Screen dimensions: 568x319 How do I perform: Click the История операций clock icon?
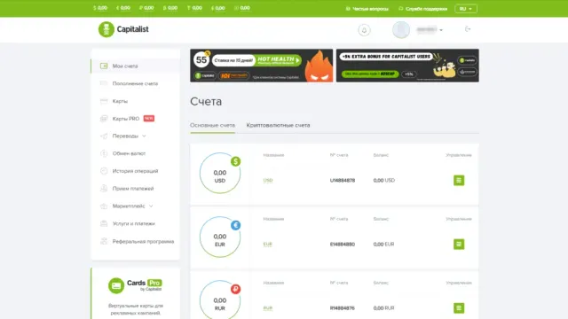104,171
